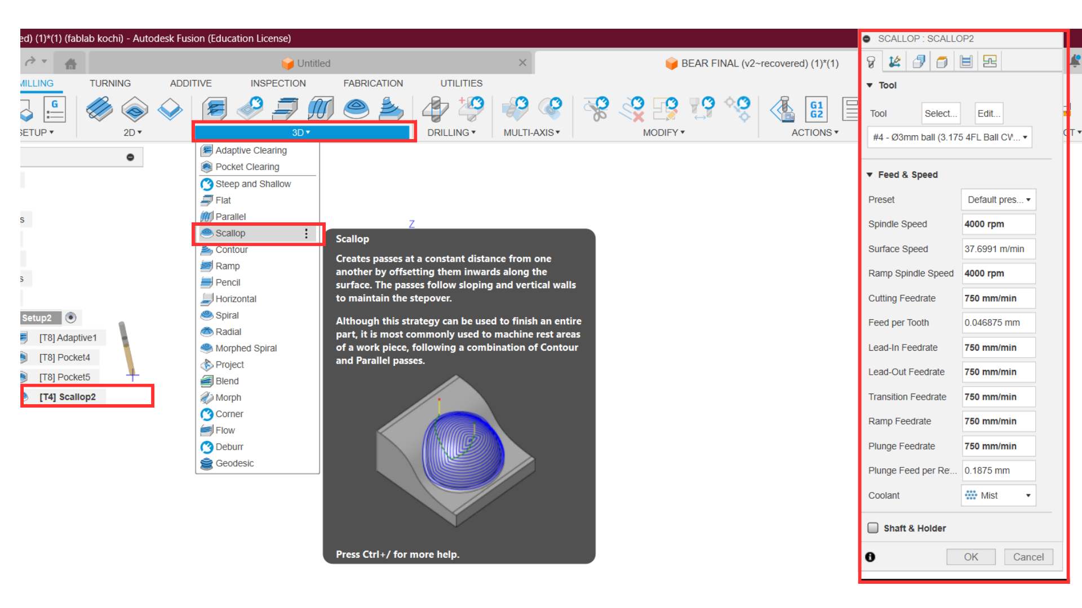Click the Simulate machine icon in Actions
This screenshot has width=1082, height=608.
[783, 109]
